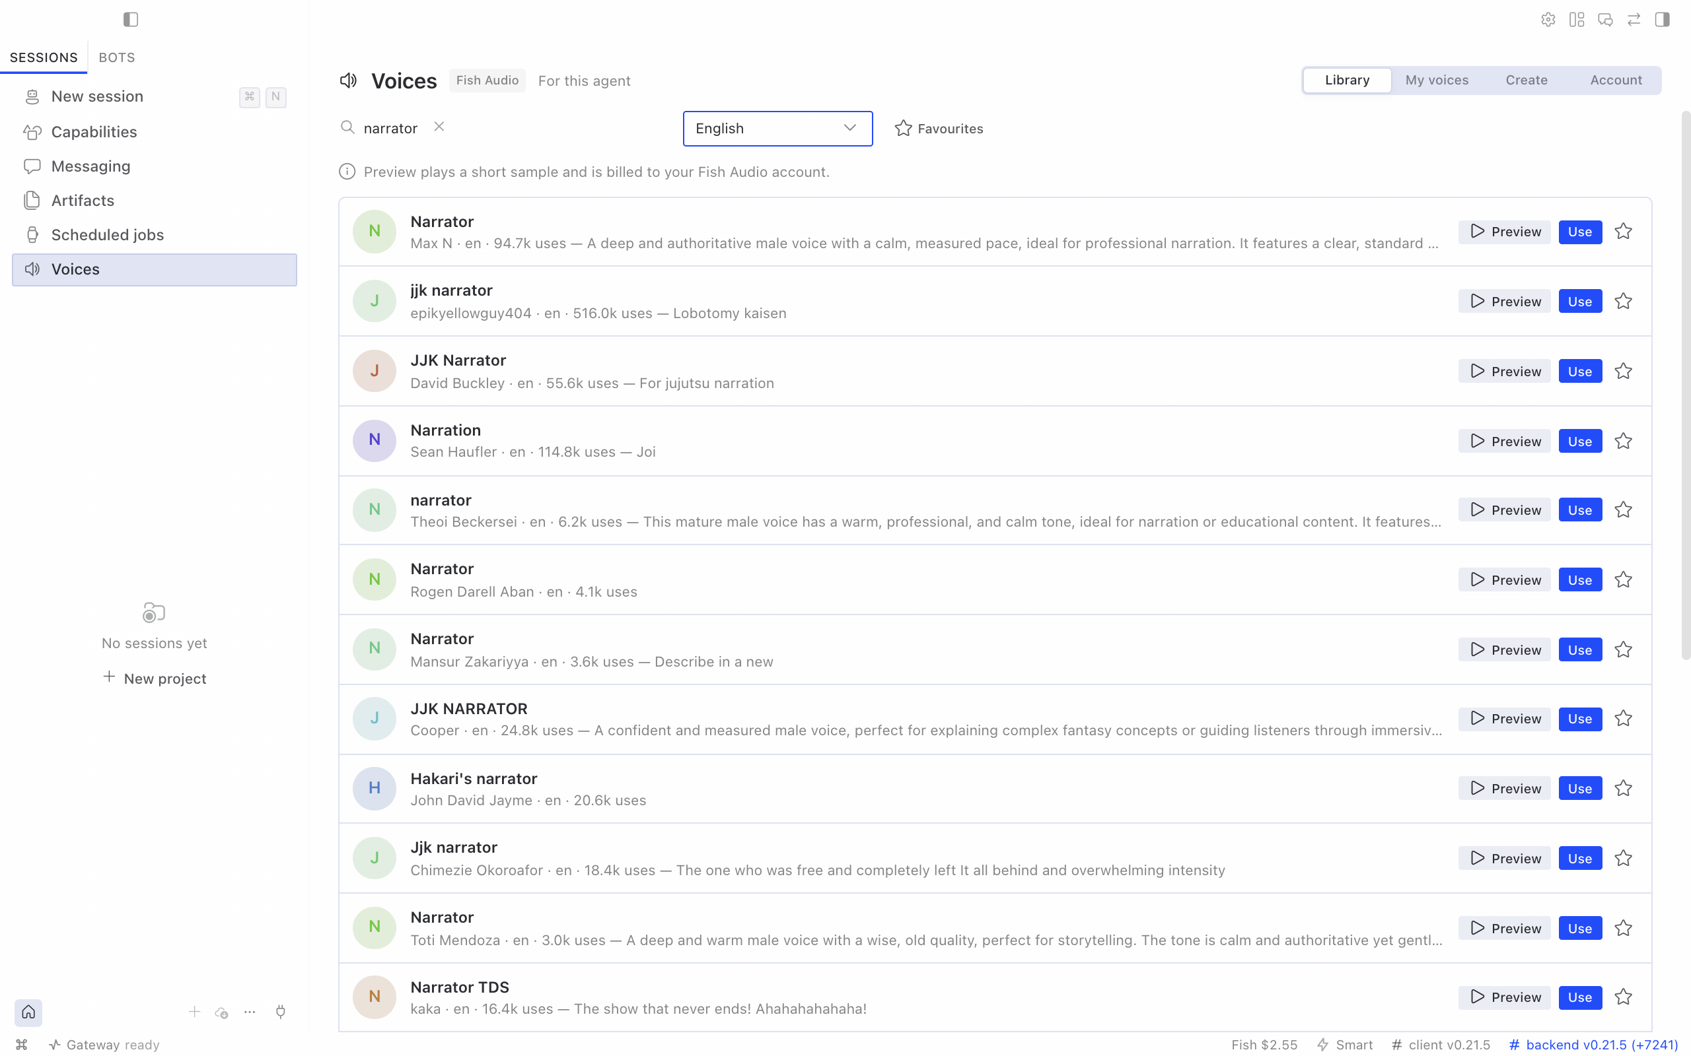Click the command icon in status bar
The width and height of the screenshot is (1691, 1056).
tap(22, 1045)
